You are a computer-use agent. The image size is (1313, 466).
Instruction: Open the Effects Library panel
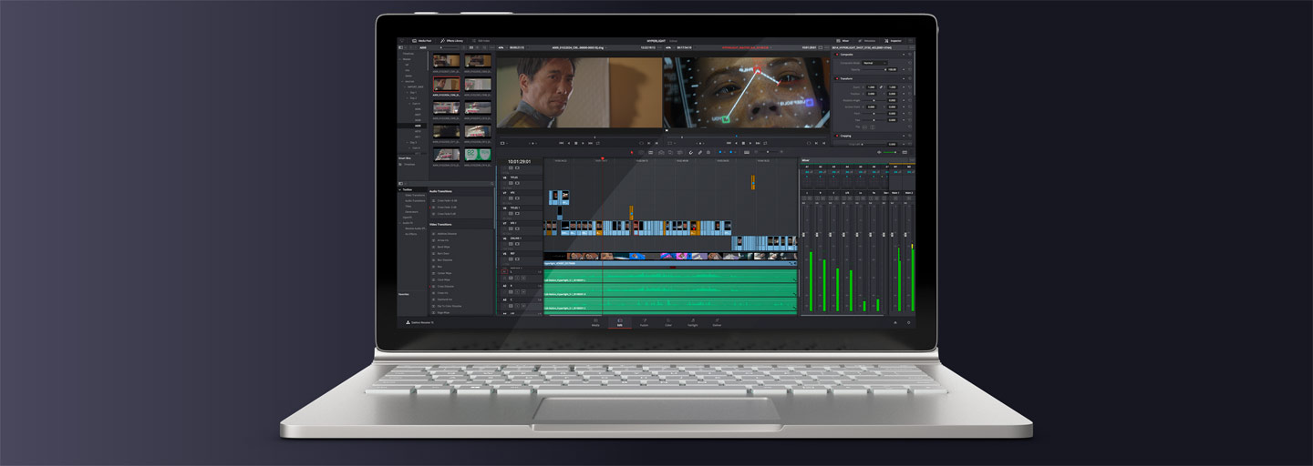pyautogui.click(x=452, y=41)
